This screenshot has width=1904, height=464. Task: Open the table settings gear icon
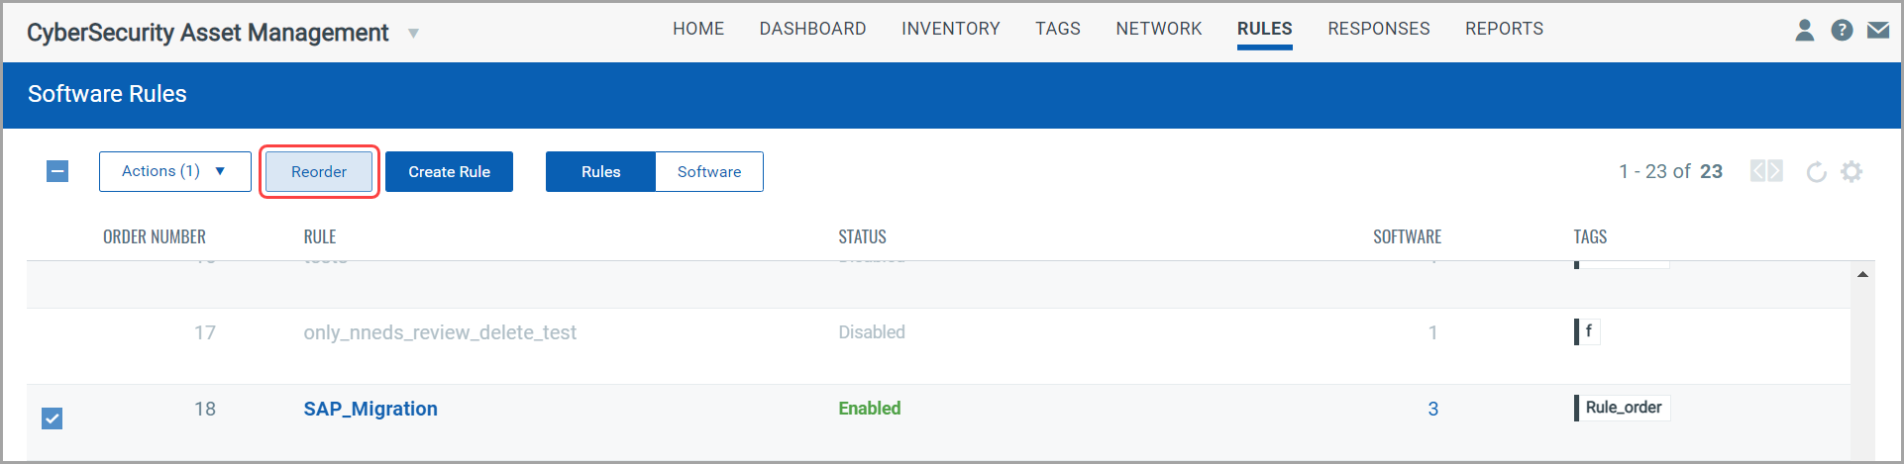1851,172
